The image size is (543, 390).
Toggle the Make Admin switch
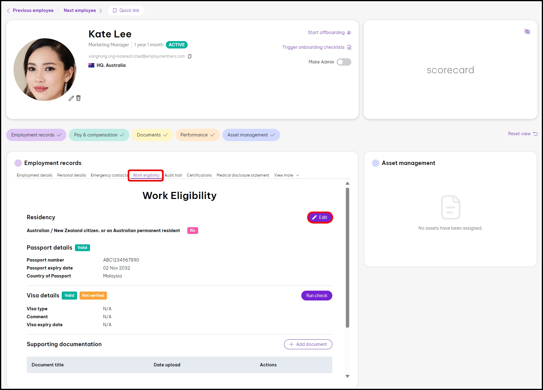pyautogui.click(x=344, y=62)
